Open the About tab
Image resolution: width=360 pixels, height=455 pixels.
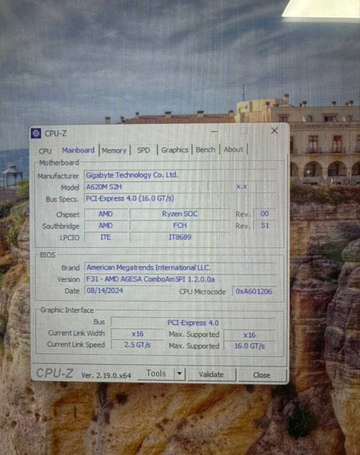click(234, 149)
